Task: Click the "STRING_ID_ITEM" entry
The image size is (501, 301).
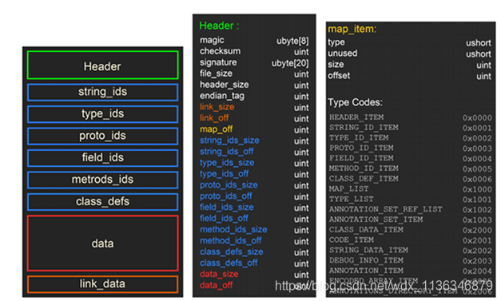Action: pyautogui.click(x=364, y=128)
